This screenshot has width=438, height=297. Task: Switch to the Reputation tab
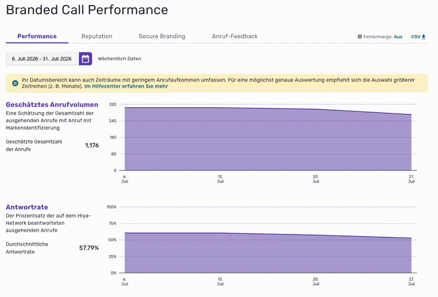pos(97,36)
